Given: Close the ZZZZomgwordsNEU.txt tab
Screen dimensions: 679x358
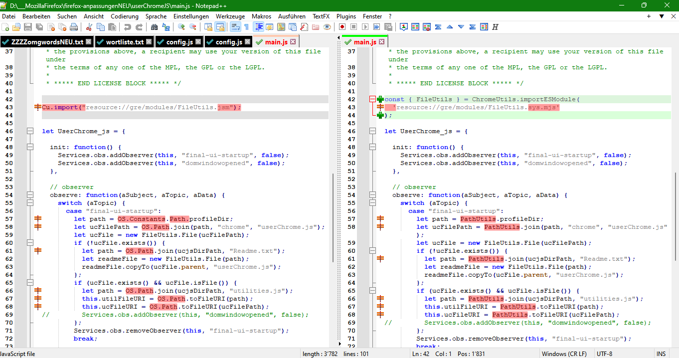Looking at the screenshot, I should coord(88,42).
